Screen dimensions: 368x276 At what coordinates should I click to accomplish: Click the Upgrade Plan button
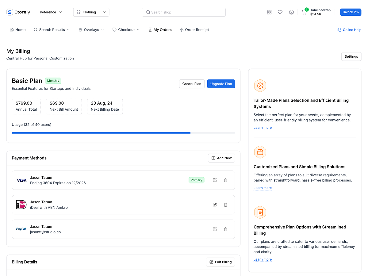[221, 84]
